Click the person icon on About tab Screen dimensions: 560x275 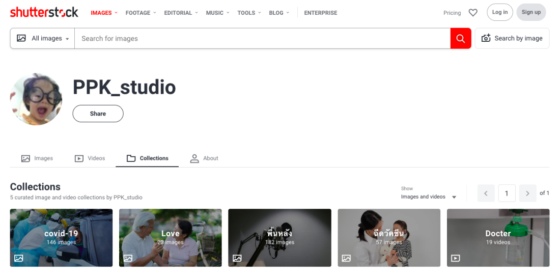pyautogui.click(x=194, y=158)
